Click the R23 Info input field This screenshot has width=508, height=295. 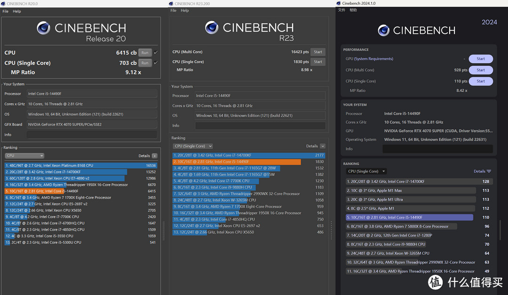coord(260,125)
